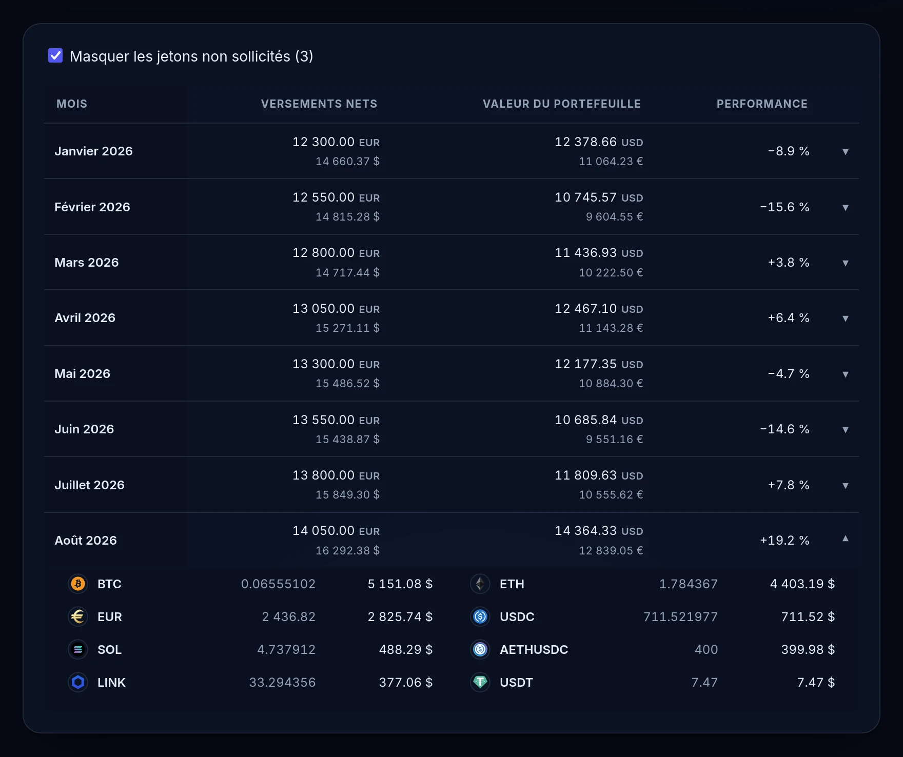Click the MOIS column header
Image resolution: width=903 pixels, height=757 pixels.
coord(72,104)
